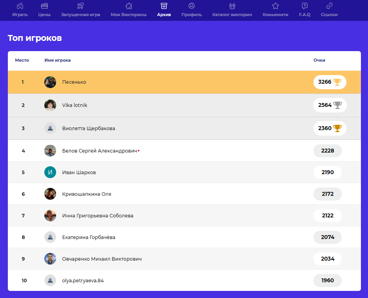Open the Профиль user icon
The width and height of the screenshot is (368, 298).
point(191,6)
